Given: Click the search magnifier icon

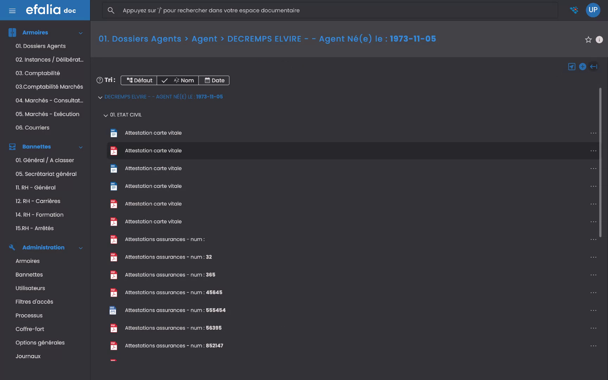Looking at the screenshot, I should click(x=111, y=10).
